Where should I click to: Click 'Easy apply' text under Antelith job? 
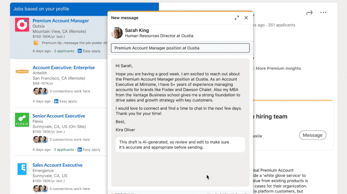(68, 101)
